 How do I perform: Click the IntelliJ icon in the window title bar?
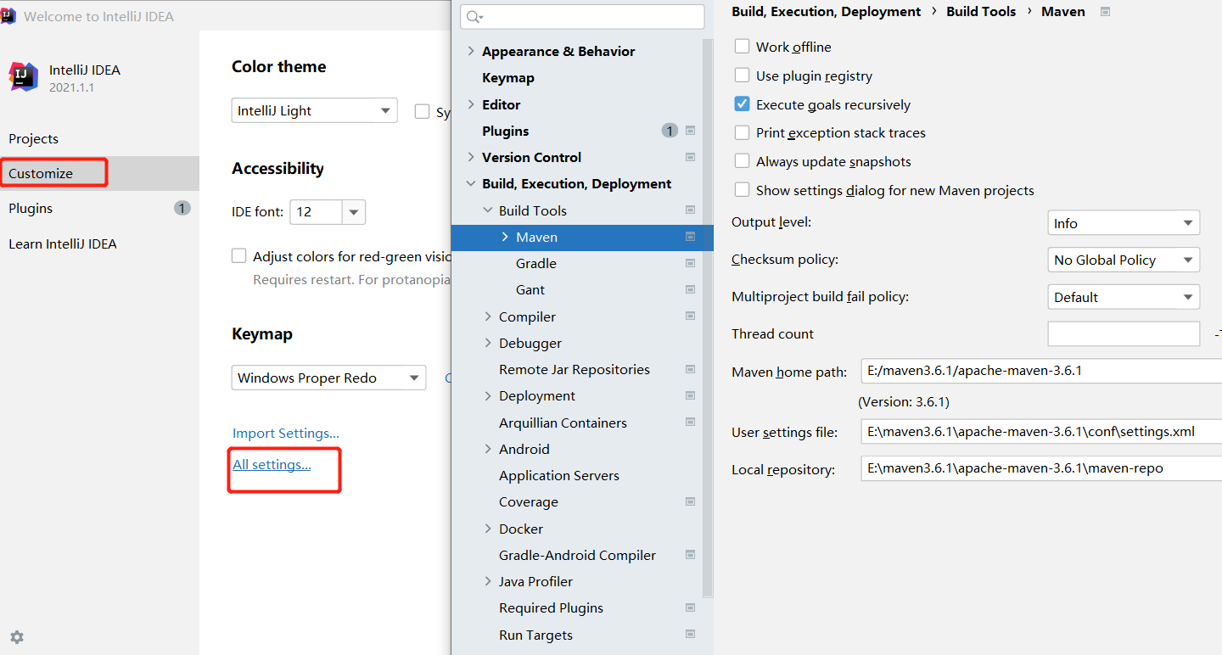pos(8,16)
